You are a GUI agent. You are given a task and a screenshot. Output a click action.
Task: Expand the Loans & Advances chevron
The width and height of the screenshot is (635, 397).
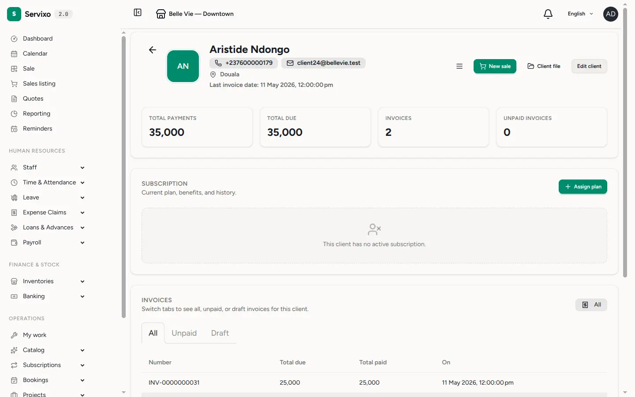coord(82,228)
